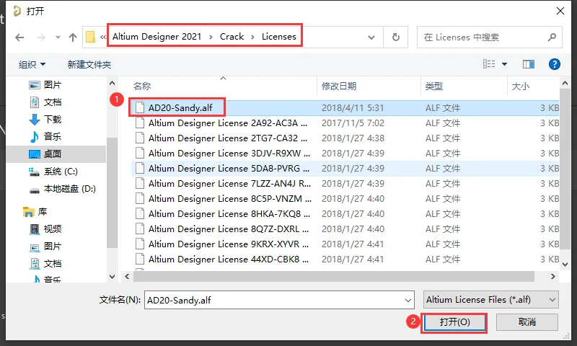Click the search magnifier icon
This screenshot has height=346, width=577.
point(552,37)
